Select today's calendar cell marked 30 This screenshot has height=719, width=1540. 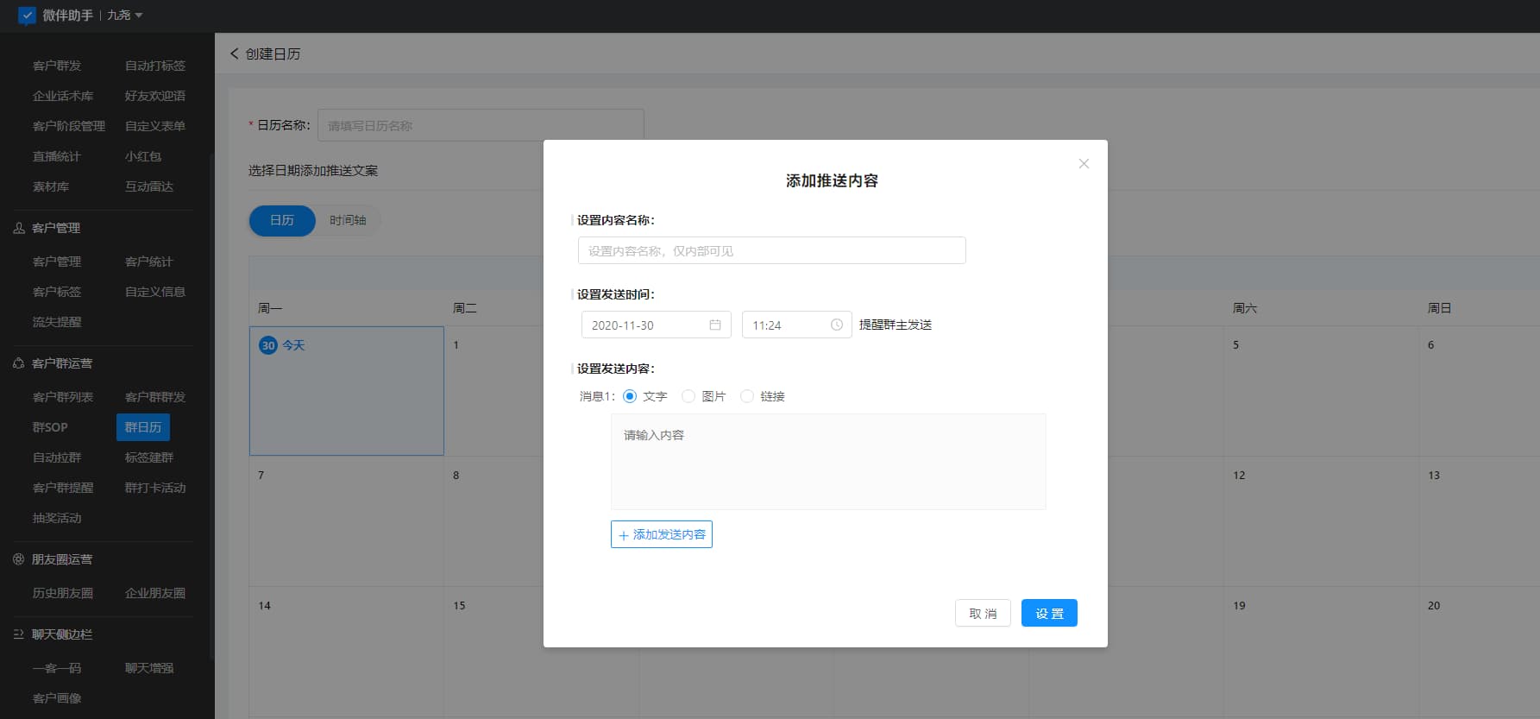pyautogui.click(x=347, y=391)
